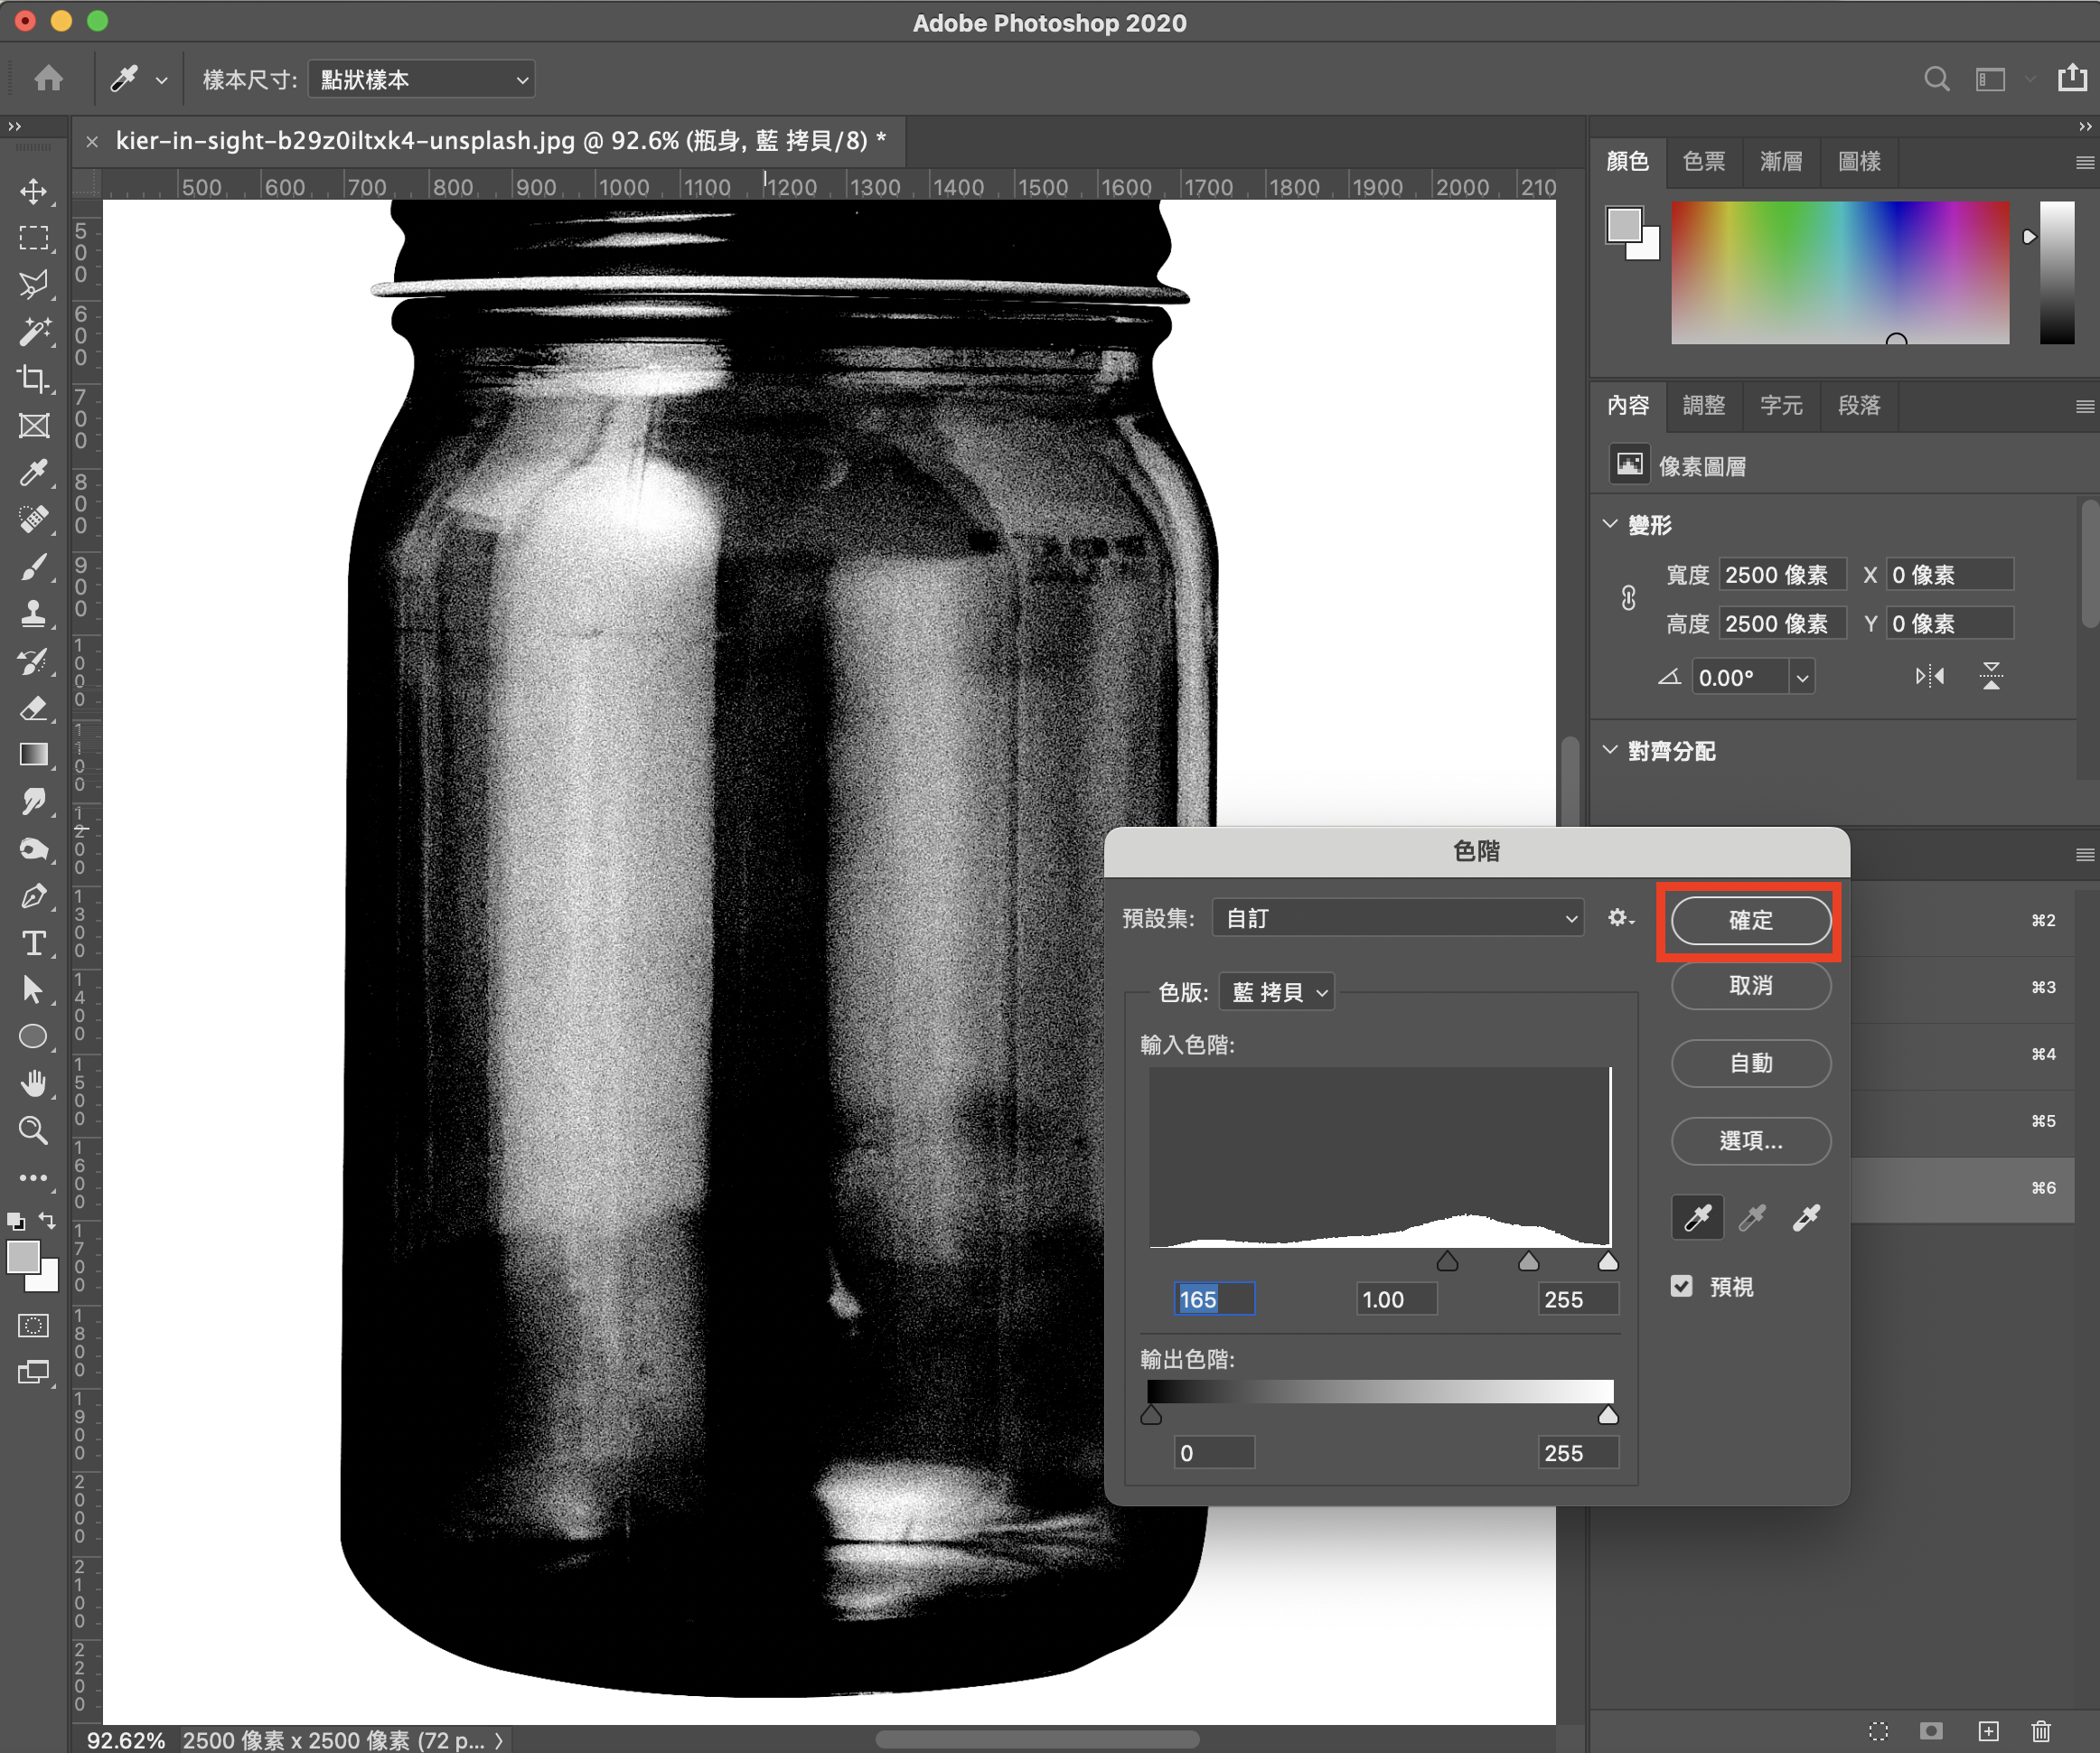Screen dimensions: 2100x1753
Task: Toggle the width-height link constraint icon
Action: (1628, 598)
